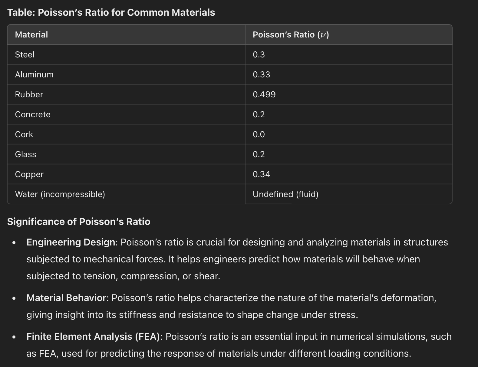The width and height of the screenshot is (478, 367).
Task: Click the Significance of Poisson's Ratio heading
Action: click(x=79, y=222)
